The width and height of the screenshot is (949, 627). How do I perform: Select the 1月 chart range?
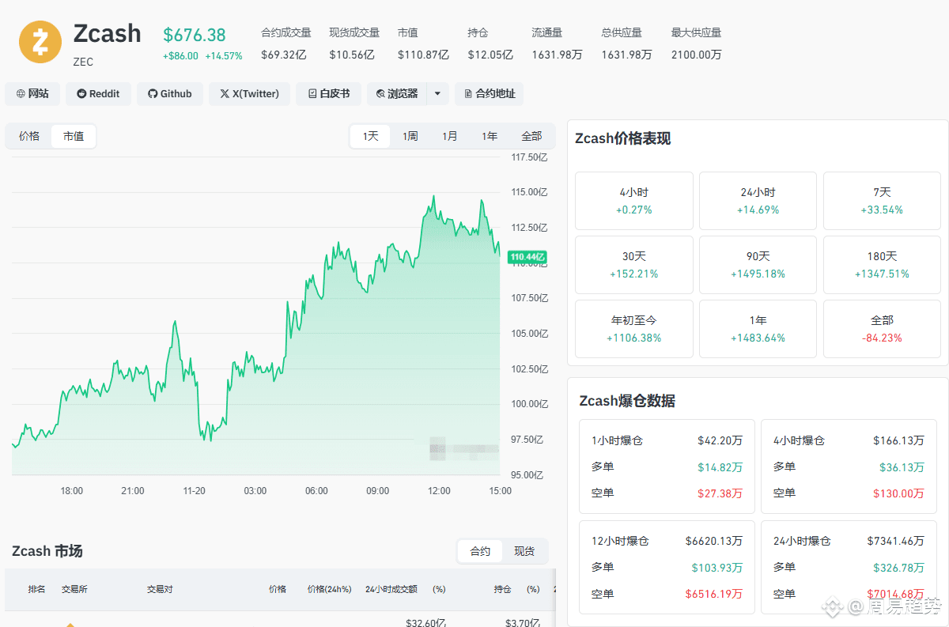coord(449,136)
